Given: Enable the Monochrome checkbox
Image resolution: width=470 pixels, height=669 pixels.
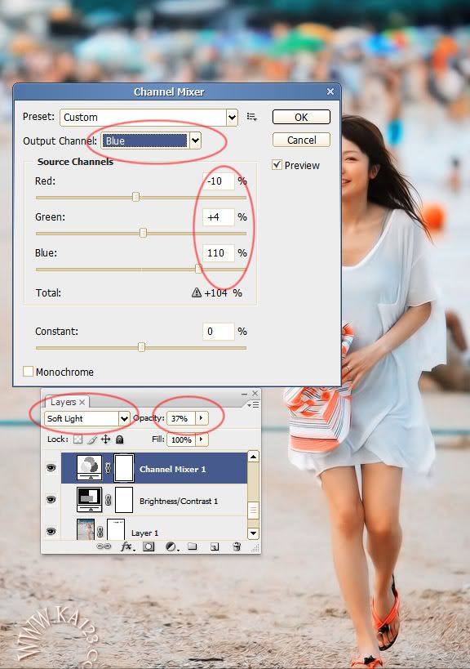Looking at the screenshot, I should click(28, 371).
